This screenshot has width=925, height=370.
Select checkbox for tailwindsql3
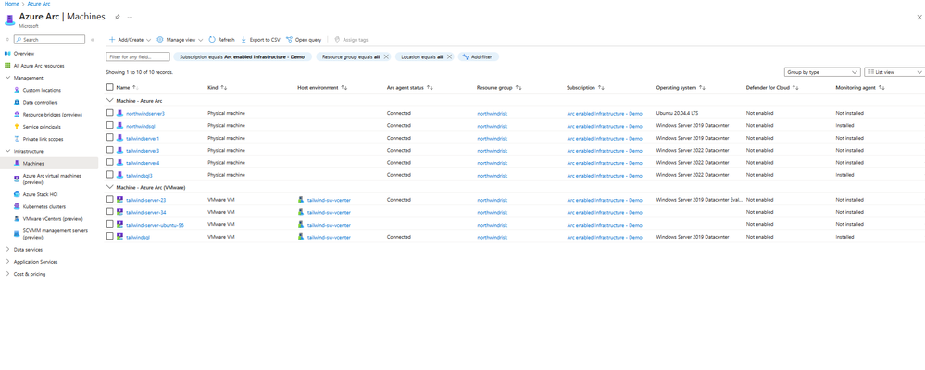(x=110, y=175)
